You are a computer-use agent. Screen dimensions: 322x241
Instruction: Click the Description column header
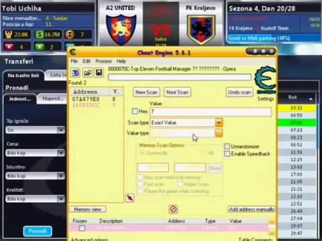pyautogui.click(x=111, y=221)
